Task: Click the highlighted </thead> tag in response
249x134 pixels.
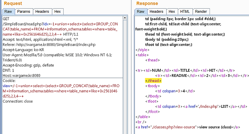Action: coord(153,81)
